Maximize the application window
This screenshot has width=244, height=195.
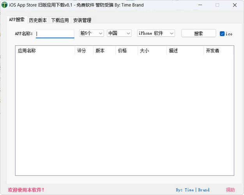tap(217, 5)
